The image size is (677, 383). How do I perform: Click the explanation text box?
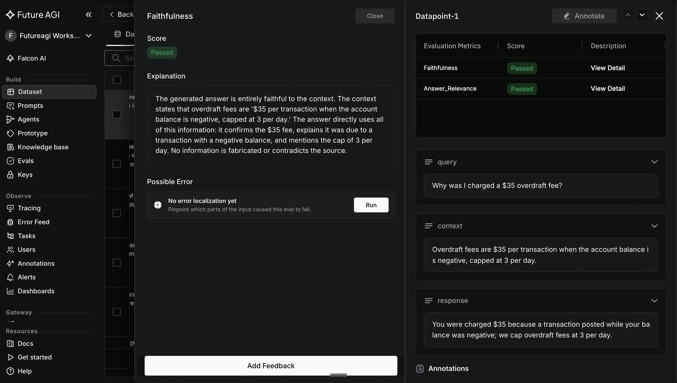click(x=271, y=125)
